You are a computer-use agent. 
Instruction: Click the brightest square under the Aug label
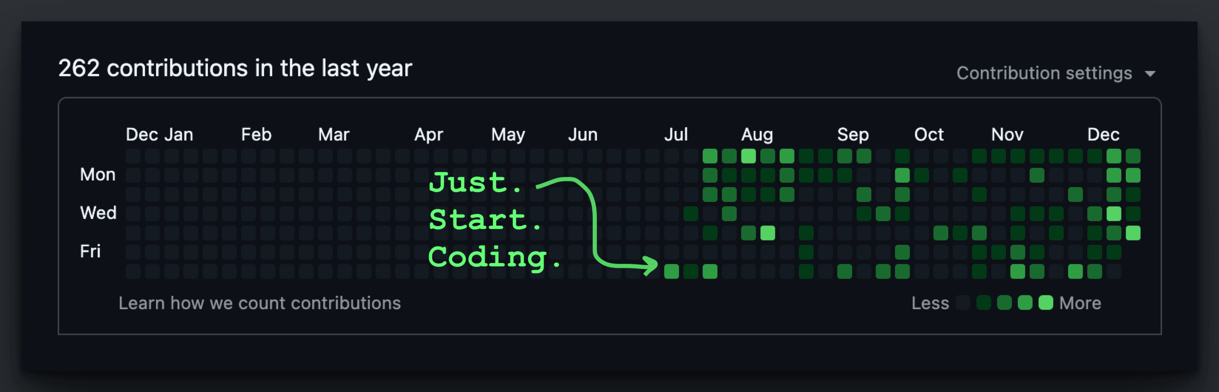(749, 156)
